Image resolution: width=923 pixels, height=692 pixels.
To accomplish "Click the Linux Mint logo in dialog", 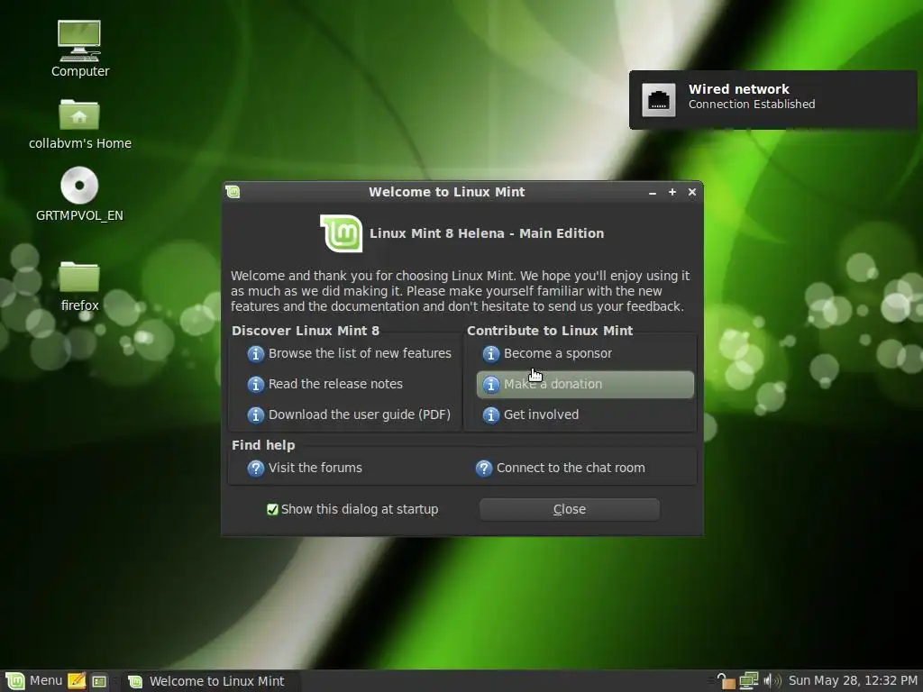I will (342, 233).
